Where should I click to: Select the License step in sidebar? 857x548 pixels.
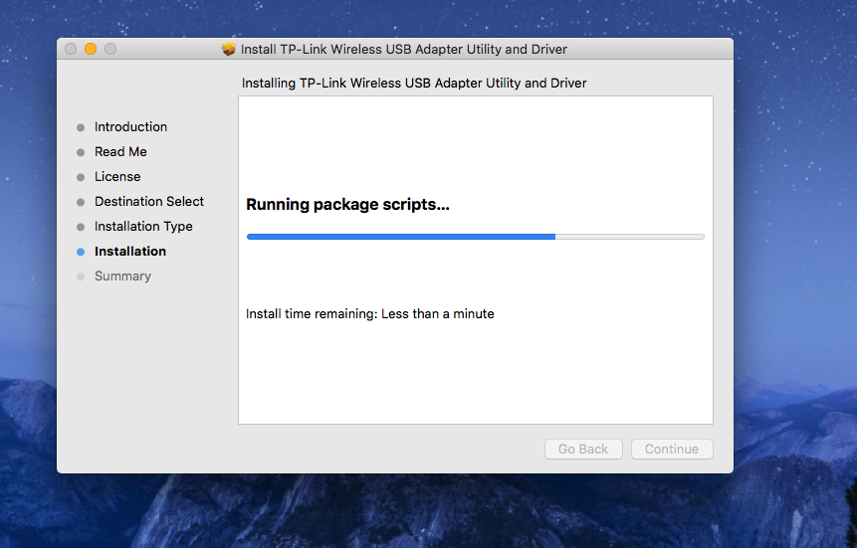click(x=117, y=176)
